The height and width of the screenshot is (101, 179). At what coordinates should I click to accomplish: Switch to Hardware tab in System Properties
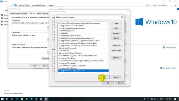24,13
